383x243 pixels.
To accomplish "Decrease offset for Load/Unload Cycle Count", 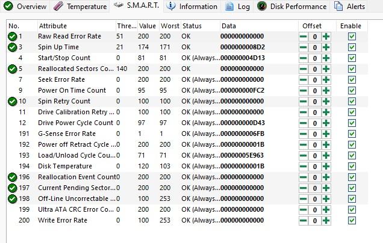I will click(x=304, y=156).
